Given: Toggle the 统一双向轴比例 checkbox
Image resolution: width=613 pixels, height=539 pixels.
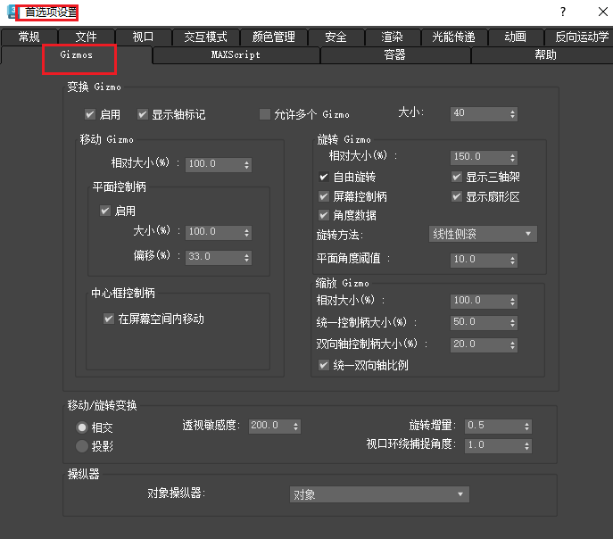Looking at the screenshot, I should click(324, 366).
